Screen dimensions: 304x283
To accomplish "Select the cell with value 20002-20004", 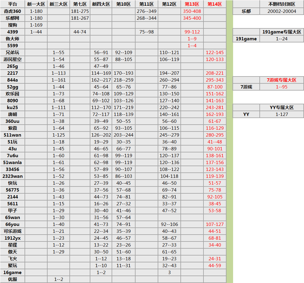I will [x=282, y=11].
